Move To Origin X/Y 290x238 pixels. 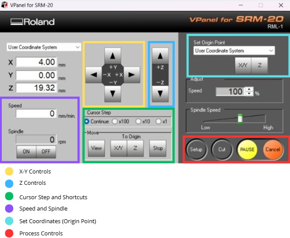pos(118,148)
